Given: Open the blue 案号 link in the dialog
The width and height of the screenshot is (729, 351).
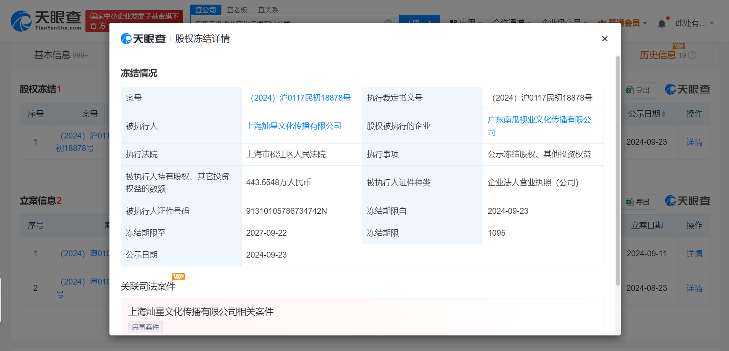Looking at the screenshot, I should pyautogui.click(x=301, y=98).
